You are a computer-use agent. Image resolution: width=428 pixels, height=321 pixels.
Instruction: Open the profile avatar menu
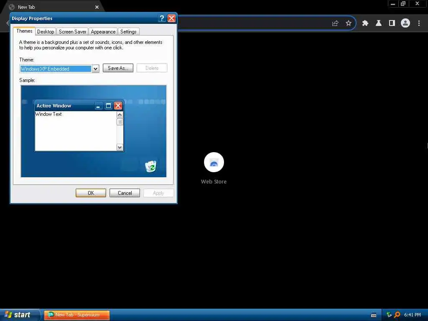405,23
